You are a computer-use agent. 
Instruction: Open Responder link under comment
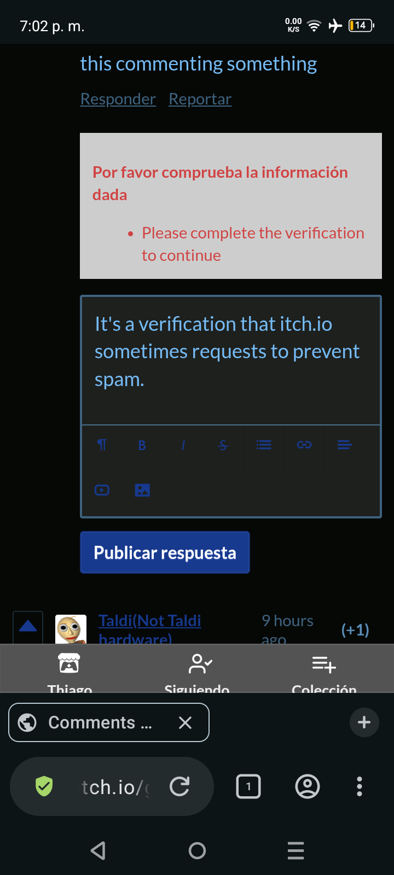118,99
